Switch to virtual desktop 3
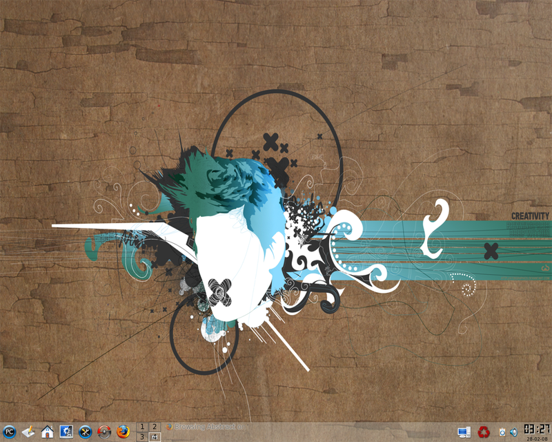Image resolution: width=552 pixels, height=442 pixels. [x=143, y=436]
